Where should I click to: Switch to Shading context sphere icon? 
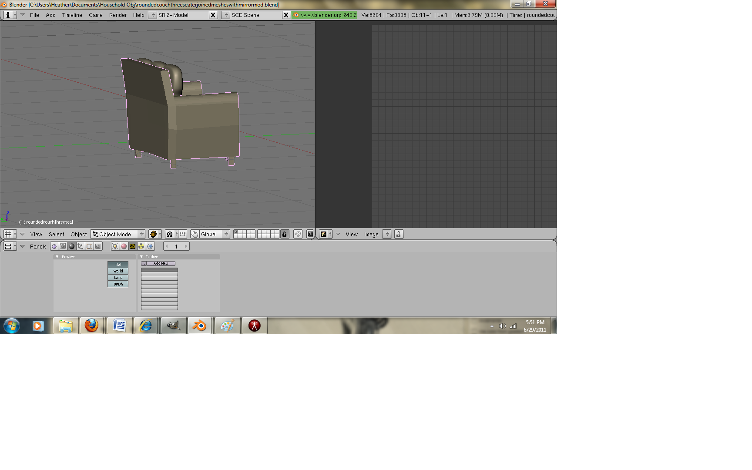pos(72,246)
